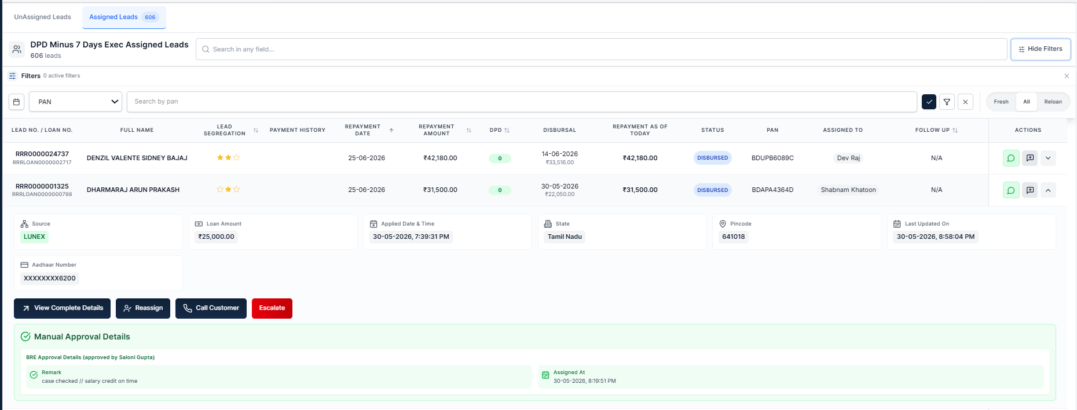Focus the 'Search in any field' box
The image size is (1077, 410).
(x=601, y=49)
